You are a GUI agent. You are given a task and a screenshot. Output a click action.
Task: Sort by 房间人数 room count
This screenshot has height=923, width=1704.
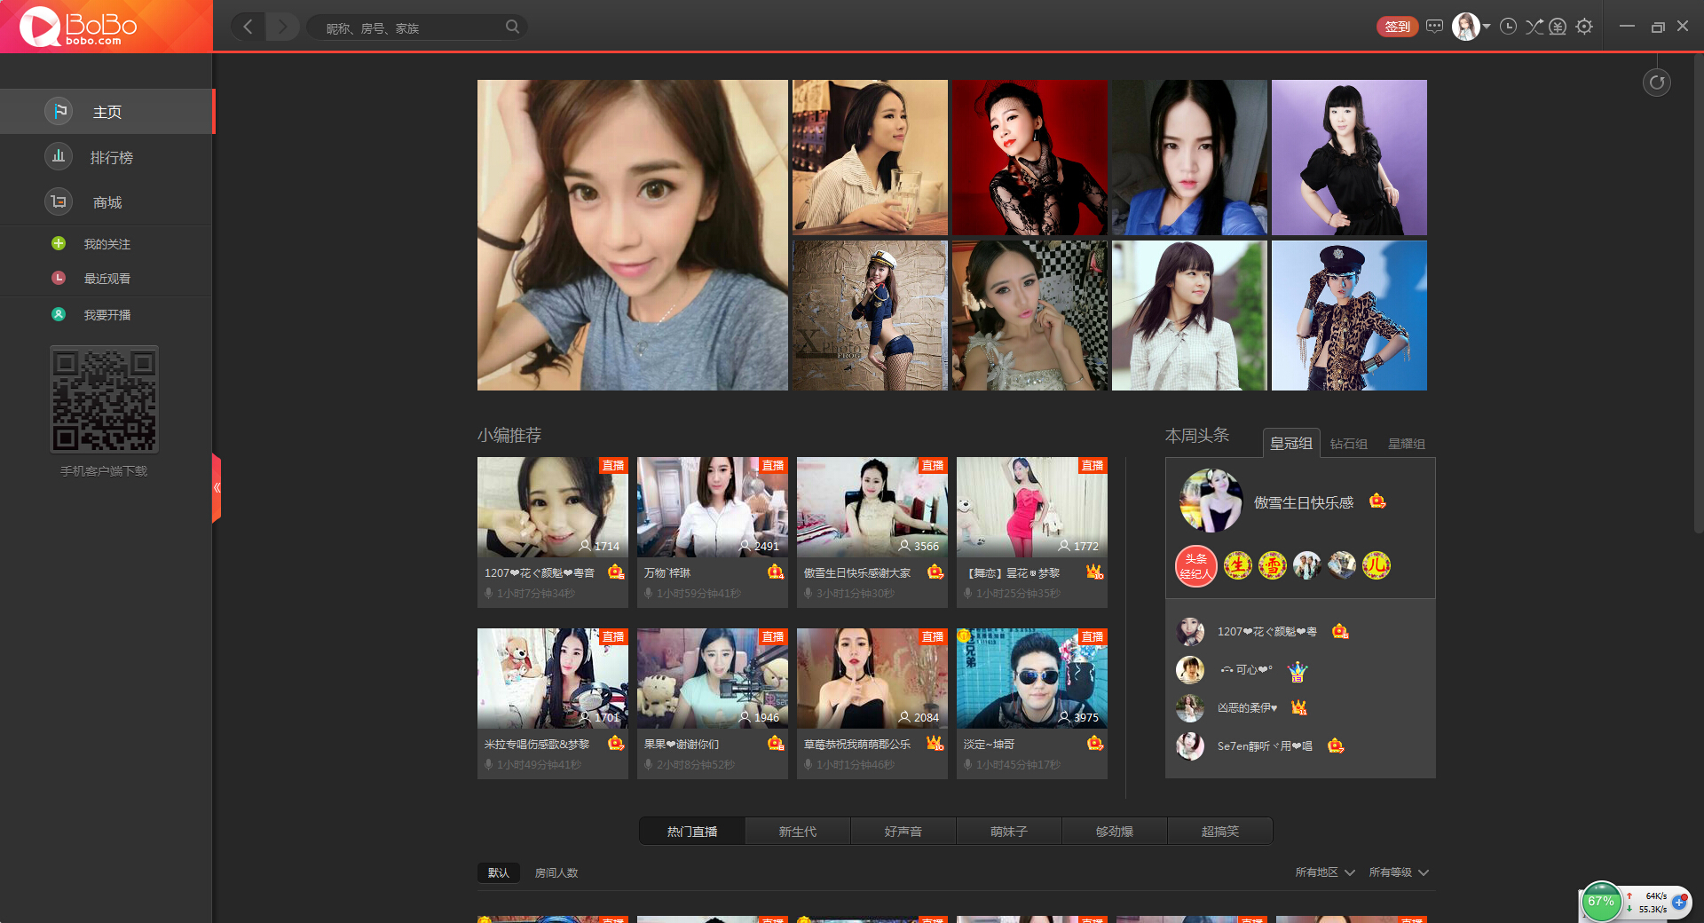(556, 872)
